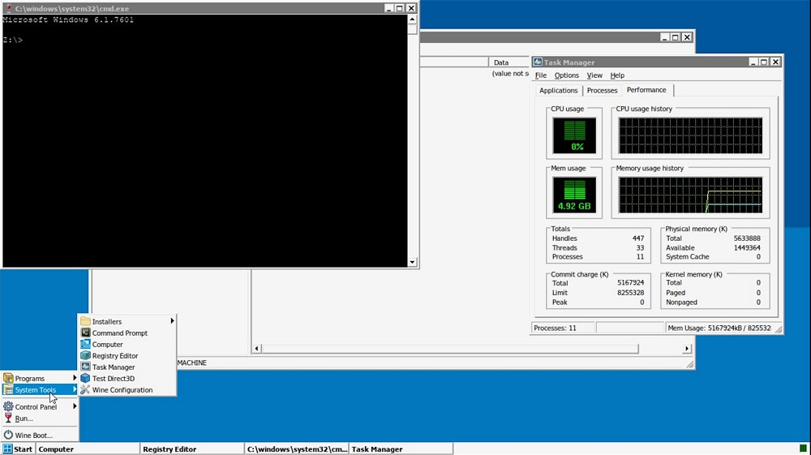Open Computer entry in System Tools submenu
This screenshot has height=455, width=811.
[107, 345]
